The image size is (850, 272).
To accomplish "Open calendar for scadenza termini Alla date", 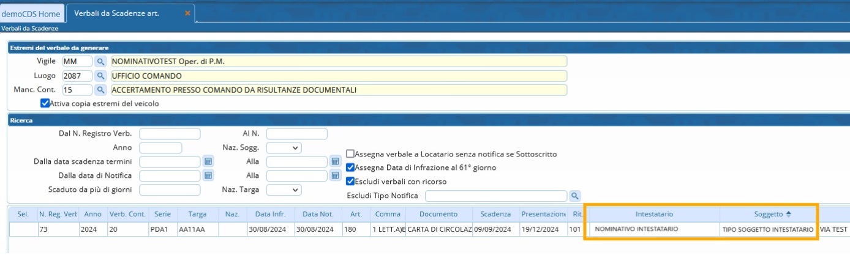I will coord(335,161).
